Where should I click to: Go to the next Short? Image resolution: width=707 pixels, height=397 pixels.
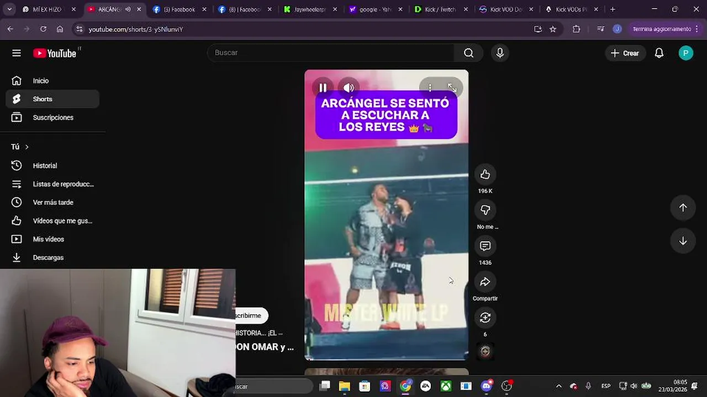683,241
